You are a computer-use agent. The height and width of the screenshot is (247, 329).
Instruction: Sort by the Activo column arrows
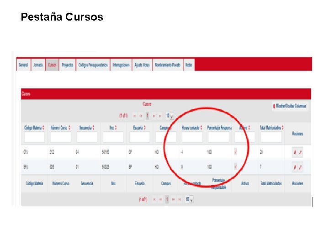pos(249,128)
